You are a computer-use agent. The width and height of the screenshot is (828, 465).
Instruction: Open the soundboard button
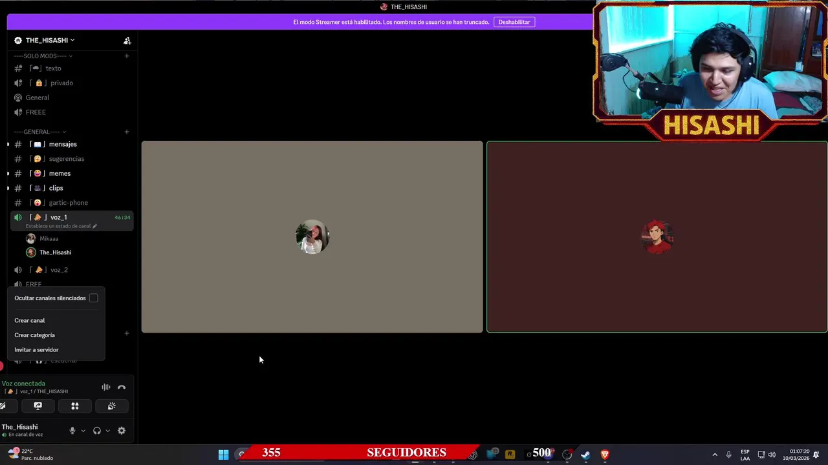[x=112, y=406]
